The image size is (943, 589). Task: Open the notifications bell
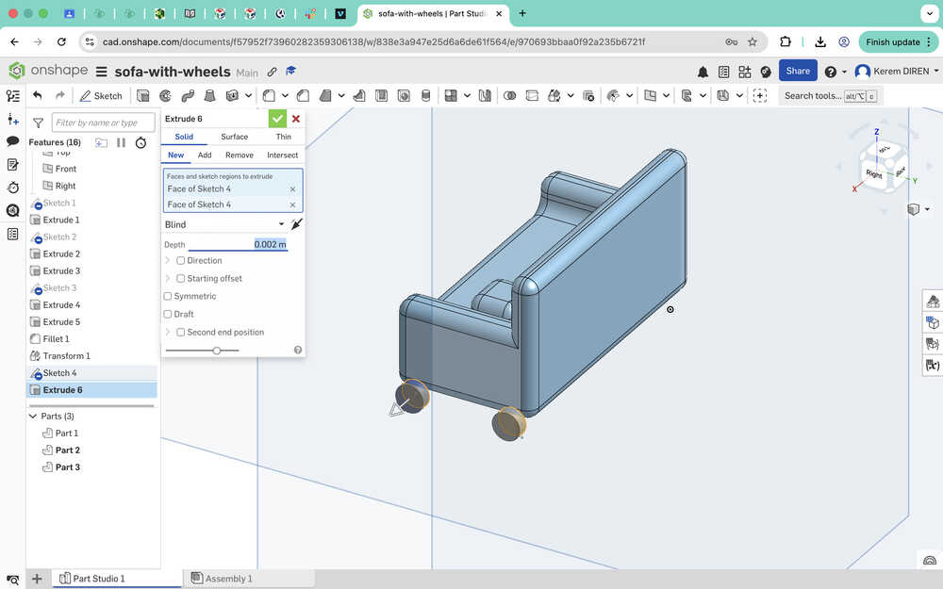click(x=703, y=72)
